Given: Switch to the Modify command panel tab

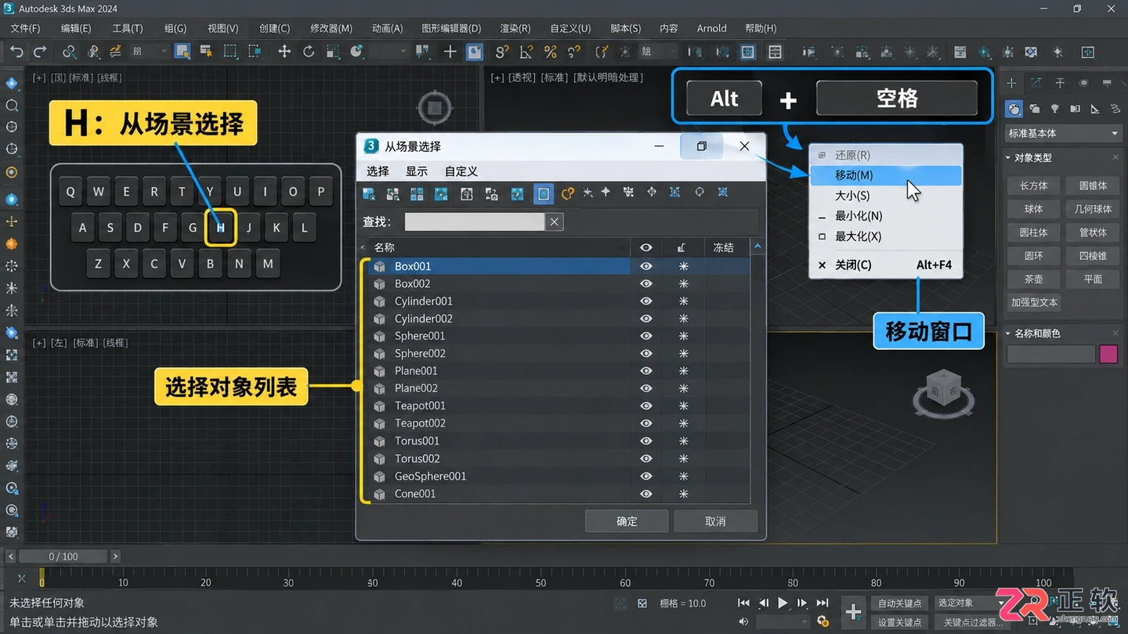Looking at the screenshot, I should tap(1036, 83).
